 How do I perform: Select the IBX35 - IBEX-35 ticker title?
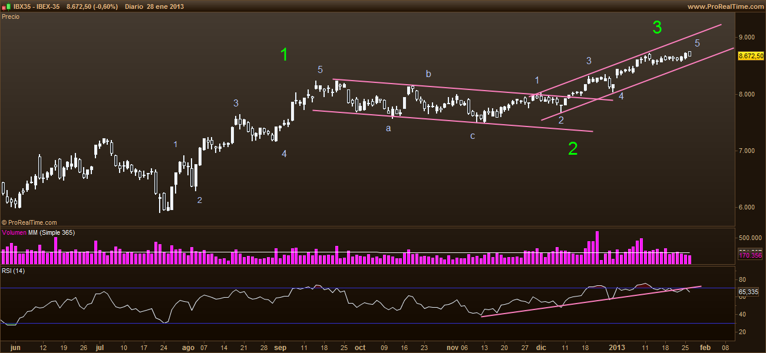coord(37,6)
